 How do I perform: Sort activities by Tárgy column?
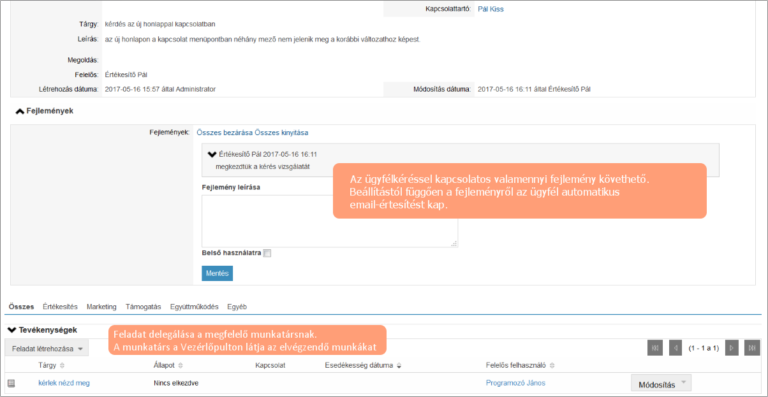[x=63, y=366]
